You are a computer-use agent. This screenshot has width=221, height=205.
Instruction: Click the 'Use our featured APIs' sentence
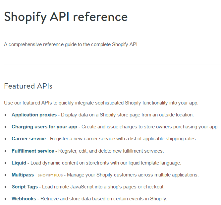[101, 103]
